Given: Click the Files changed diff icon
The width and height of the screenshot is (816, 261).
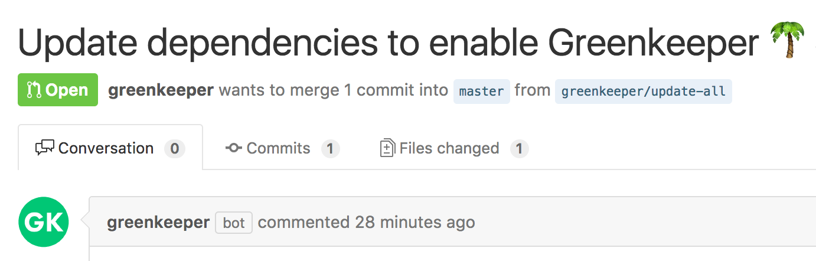Looking at the screenshot, I should [387, 148].
